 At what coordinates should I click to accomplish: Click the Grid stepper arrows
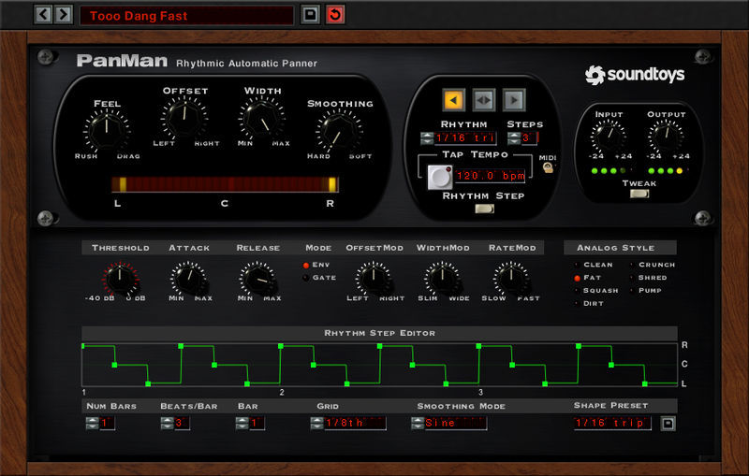316,423
